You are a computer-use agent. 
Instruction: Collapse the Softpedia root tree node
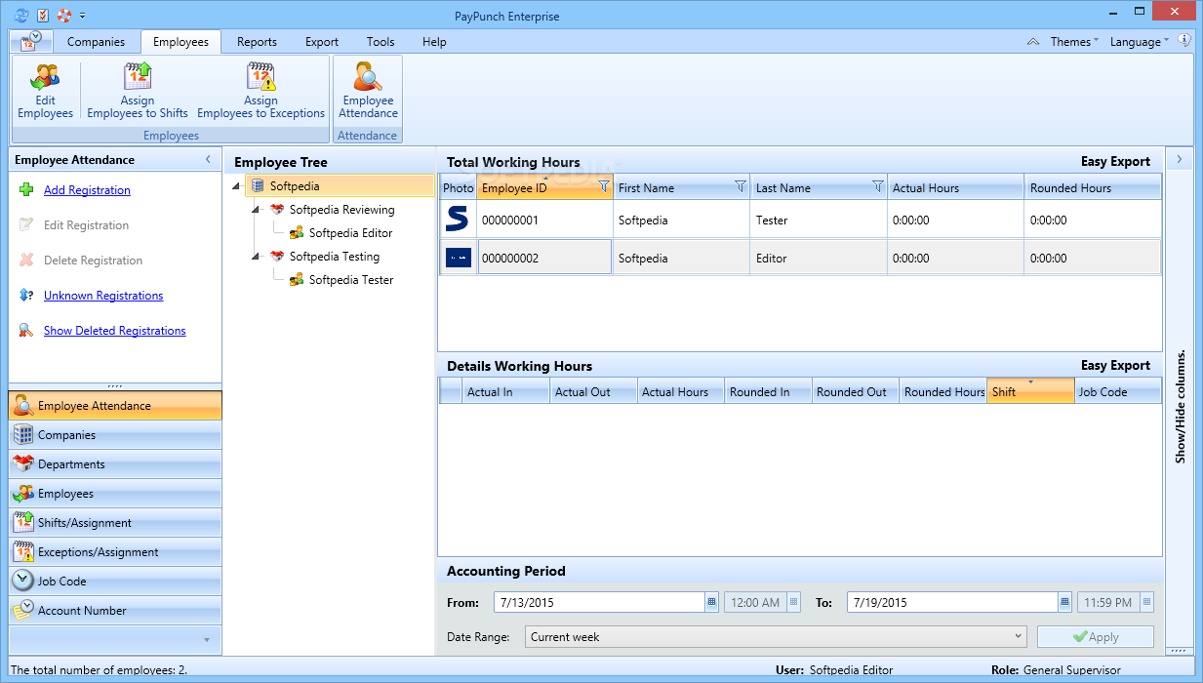pyautogui.click(x=236, y=186)
